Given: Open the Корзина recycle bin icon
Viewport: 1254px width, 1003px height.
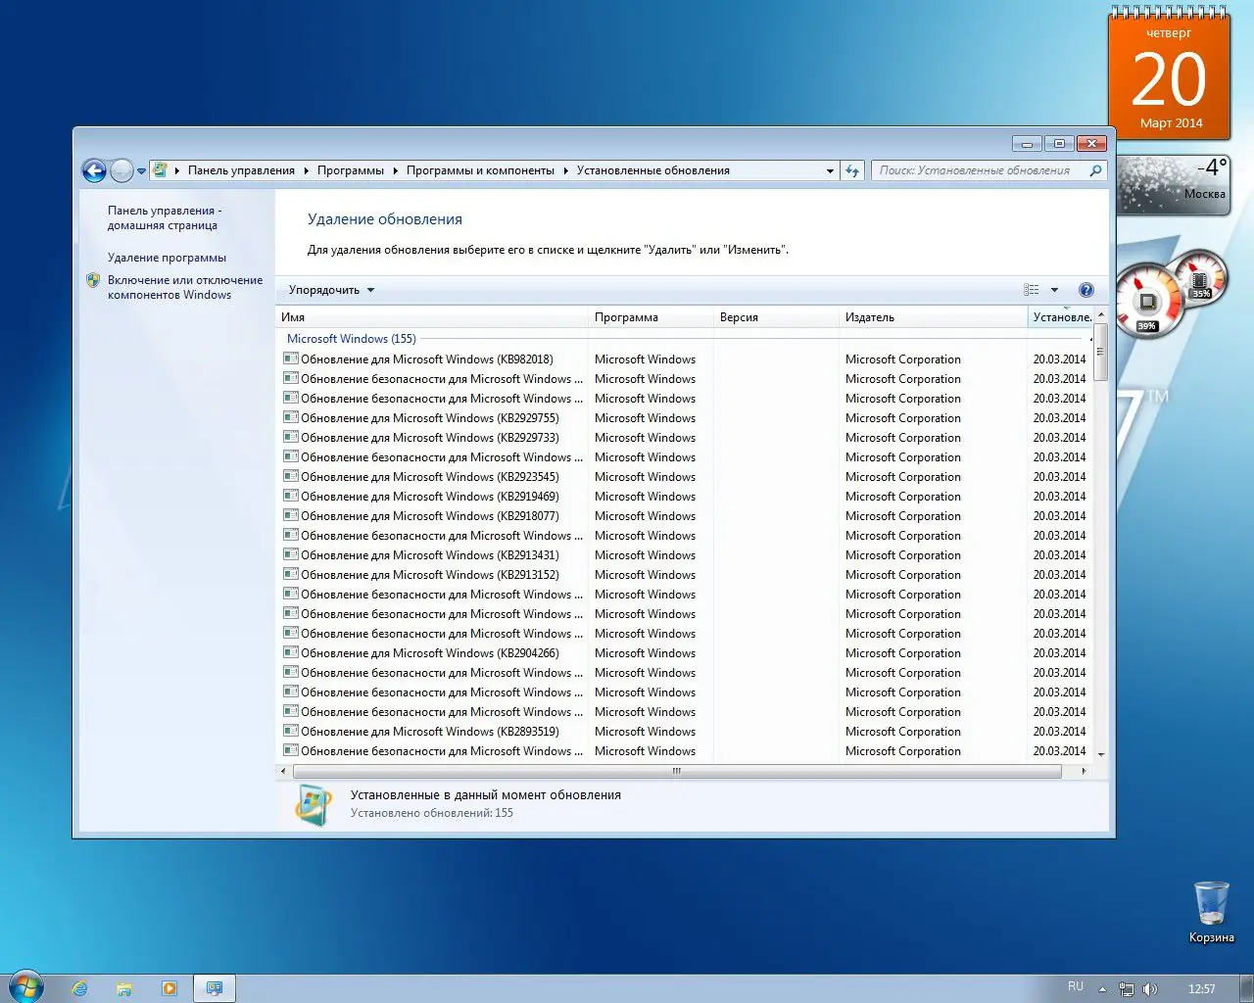Looking at the screenshot, I should [x=1212, y=912].
